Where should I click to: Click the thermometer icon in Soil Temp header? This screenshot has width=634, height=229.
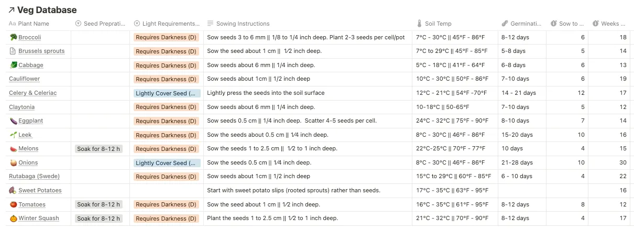419,24
